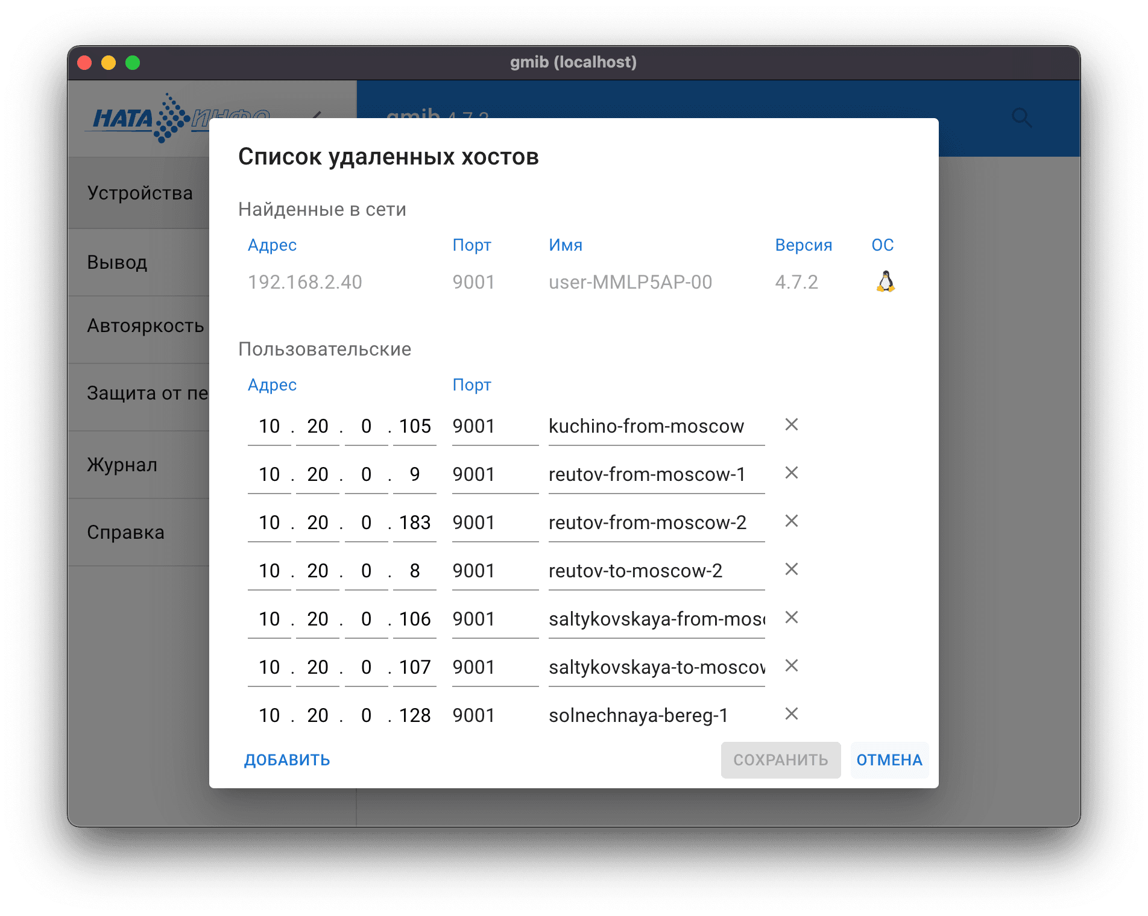Remove the saltykovskaya-from-moscow host entry
This screenshot has height=916, width=1148.
(x=792, y=618)
